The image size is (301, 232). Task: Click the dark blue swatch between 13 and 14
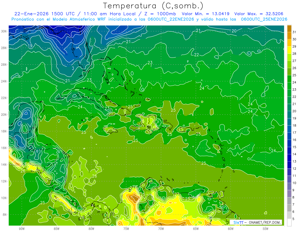pyautogui.click(x=289, y=158)
